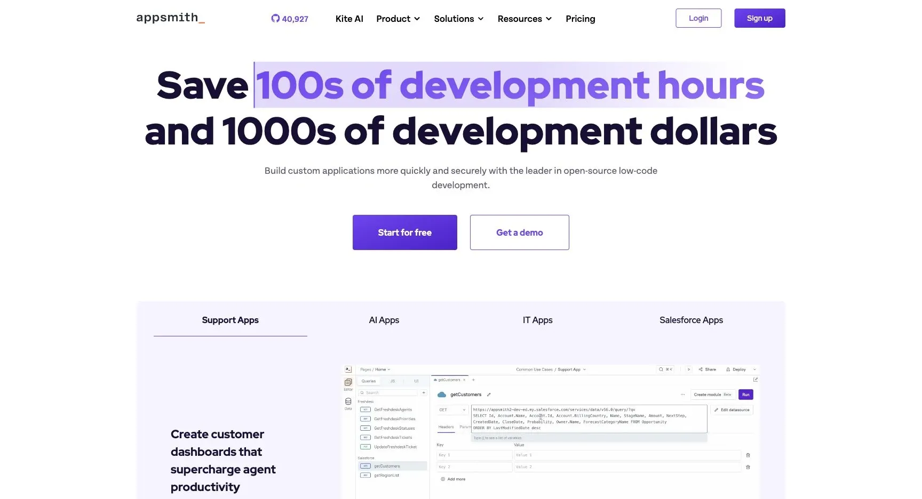
Task: Select GetFreshdeskPriorities query in list
Action: pyautogui.click(x=393, y=419)
